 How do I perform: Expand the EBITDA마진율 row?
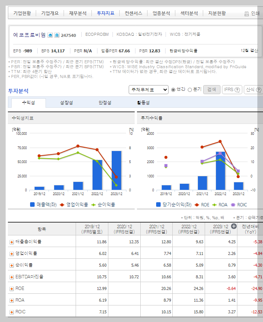click(x=12, y=277)
